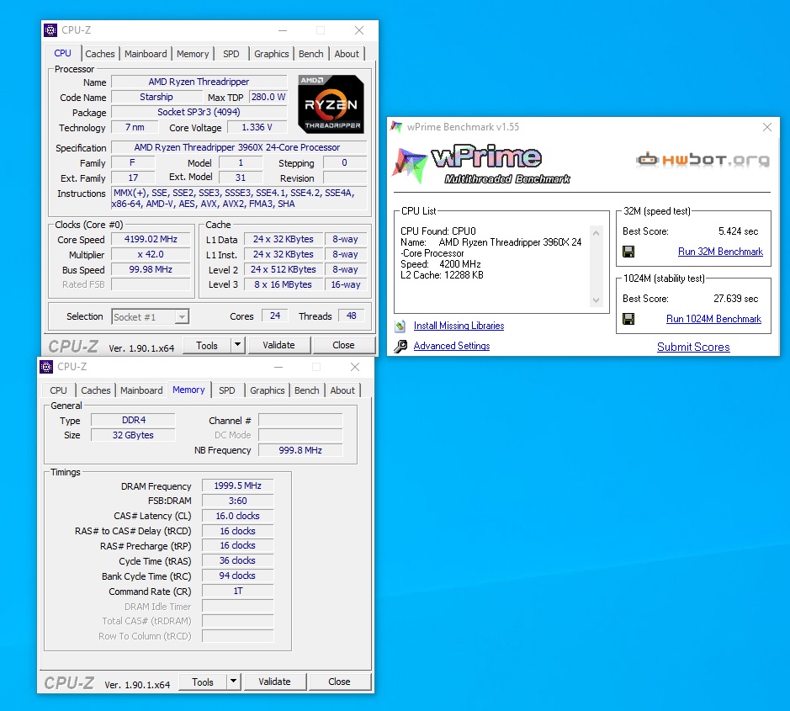Click the Level 3 cache 8 x 16 MBytes
The image size is (790, 711).
click(x=284, y=284)
